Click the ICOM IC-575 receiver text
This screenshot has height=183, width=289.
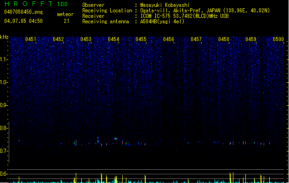(185, 16)
